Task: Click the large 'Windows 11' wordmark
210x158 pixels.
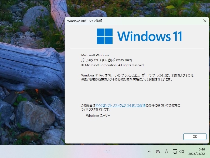Action: [150, 36]
